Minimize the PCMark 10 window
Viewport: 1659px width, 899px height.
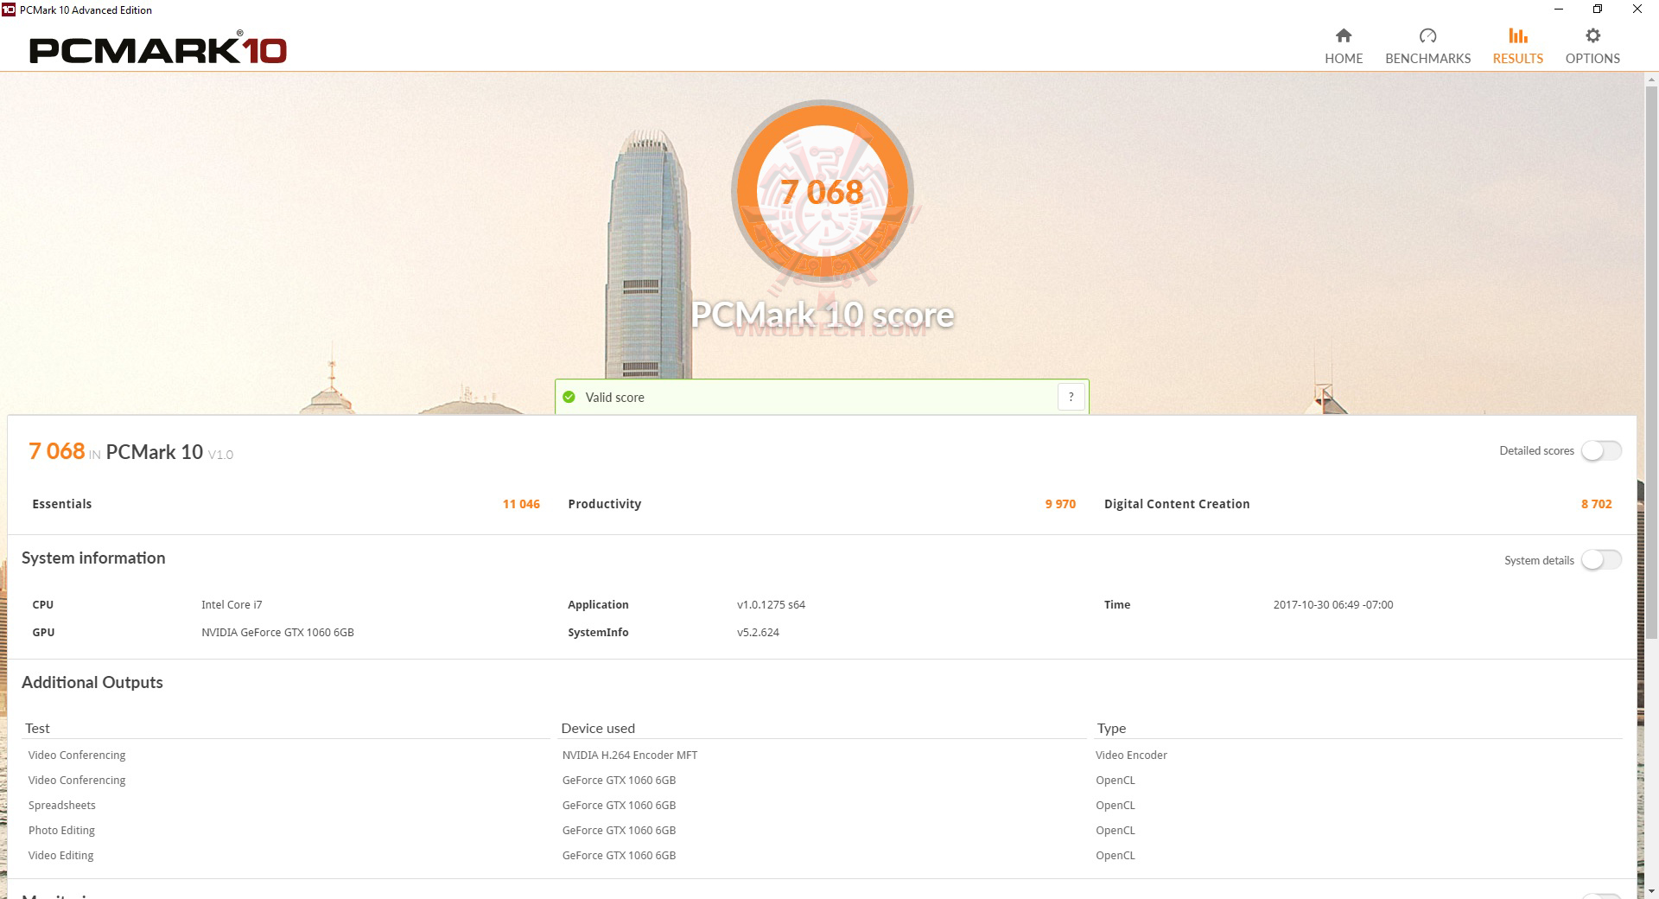[x=1559, y=10]
